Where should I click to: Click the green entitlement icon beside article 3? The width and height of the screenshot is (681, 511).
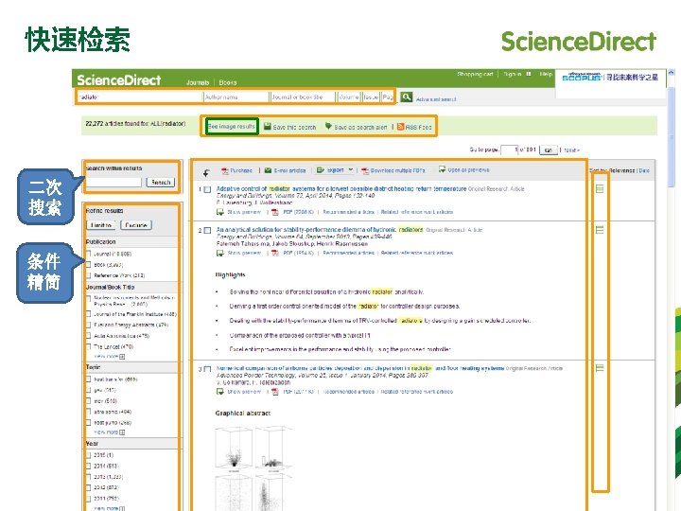600,368
